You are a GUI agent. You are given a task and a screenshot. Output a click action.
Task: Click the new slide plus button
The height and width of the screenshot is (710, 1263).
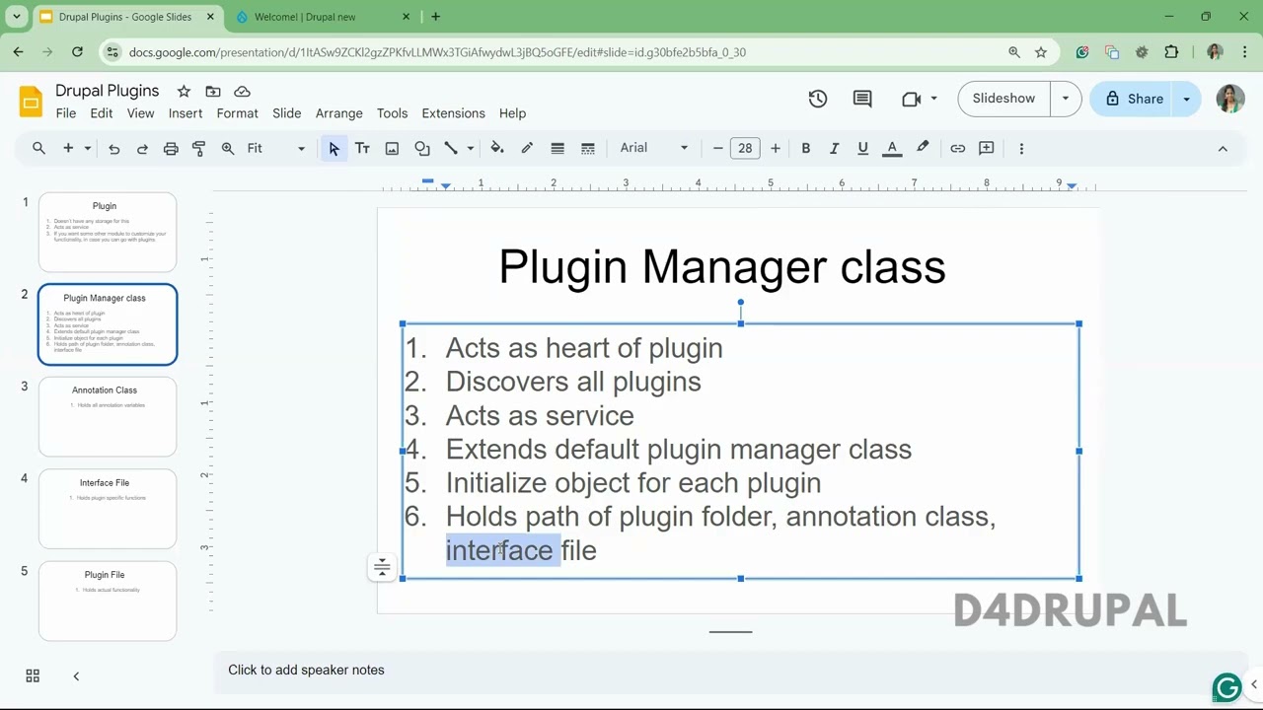pos(68,148)
